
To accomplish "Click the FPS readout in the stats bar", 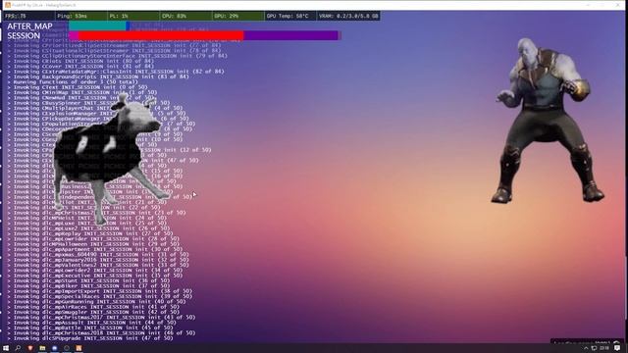I will click(x=28, y=16).
